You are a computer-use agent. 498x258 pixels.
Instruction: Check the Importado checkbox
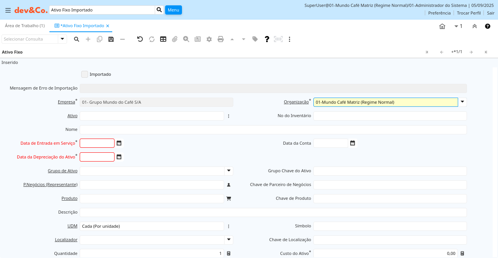pos(85,74)
